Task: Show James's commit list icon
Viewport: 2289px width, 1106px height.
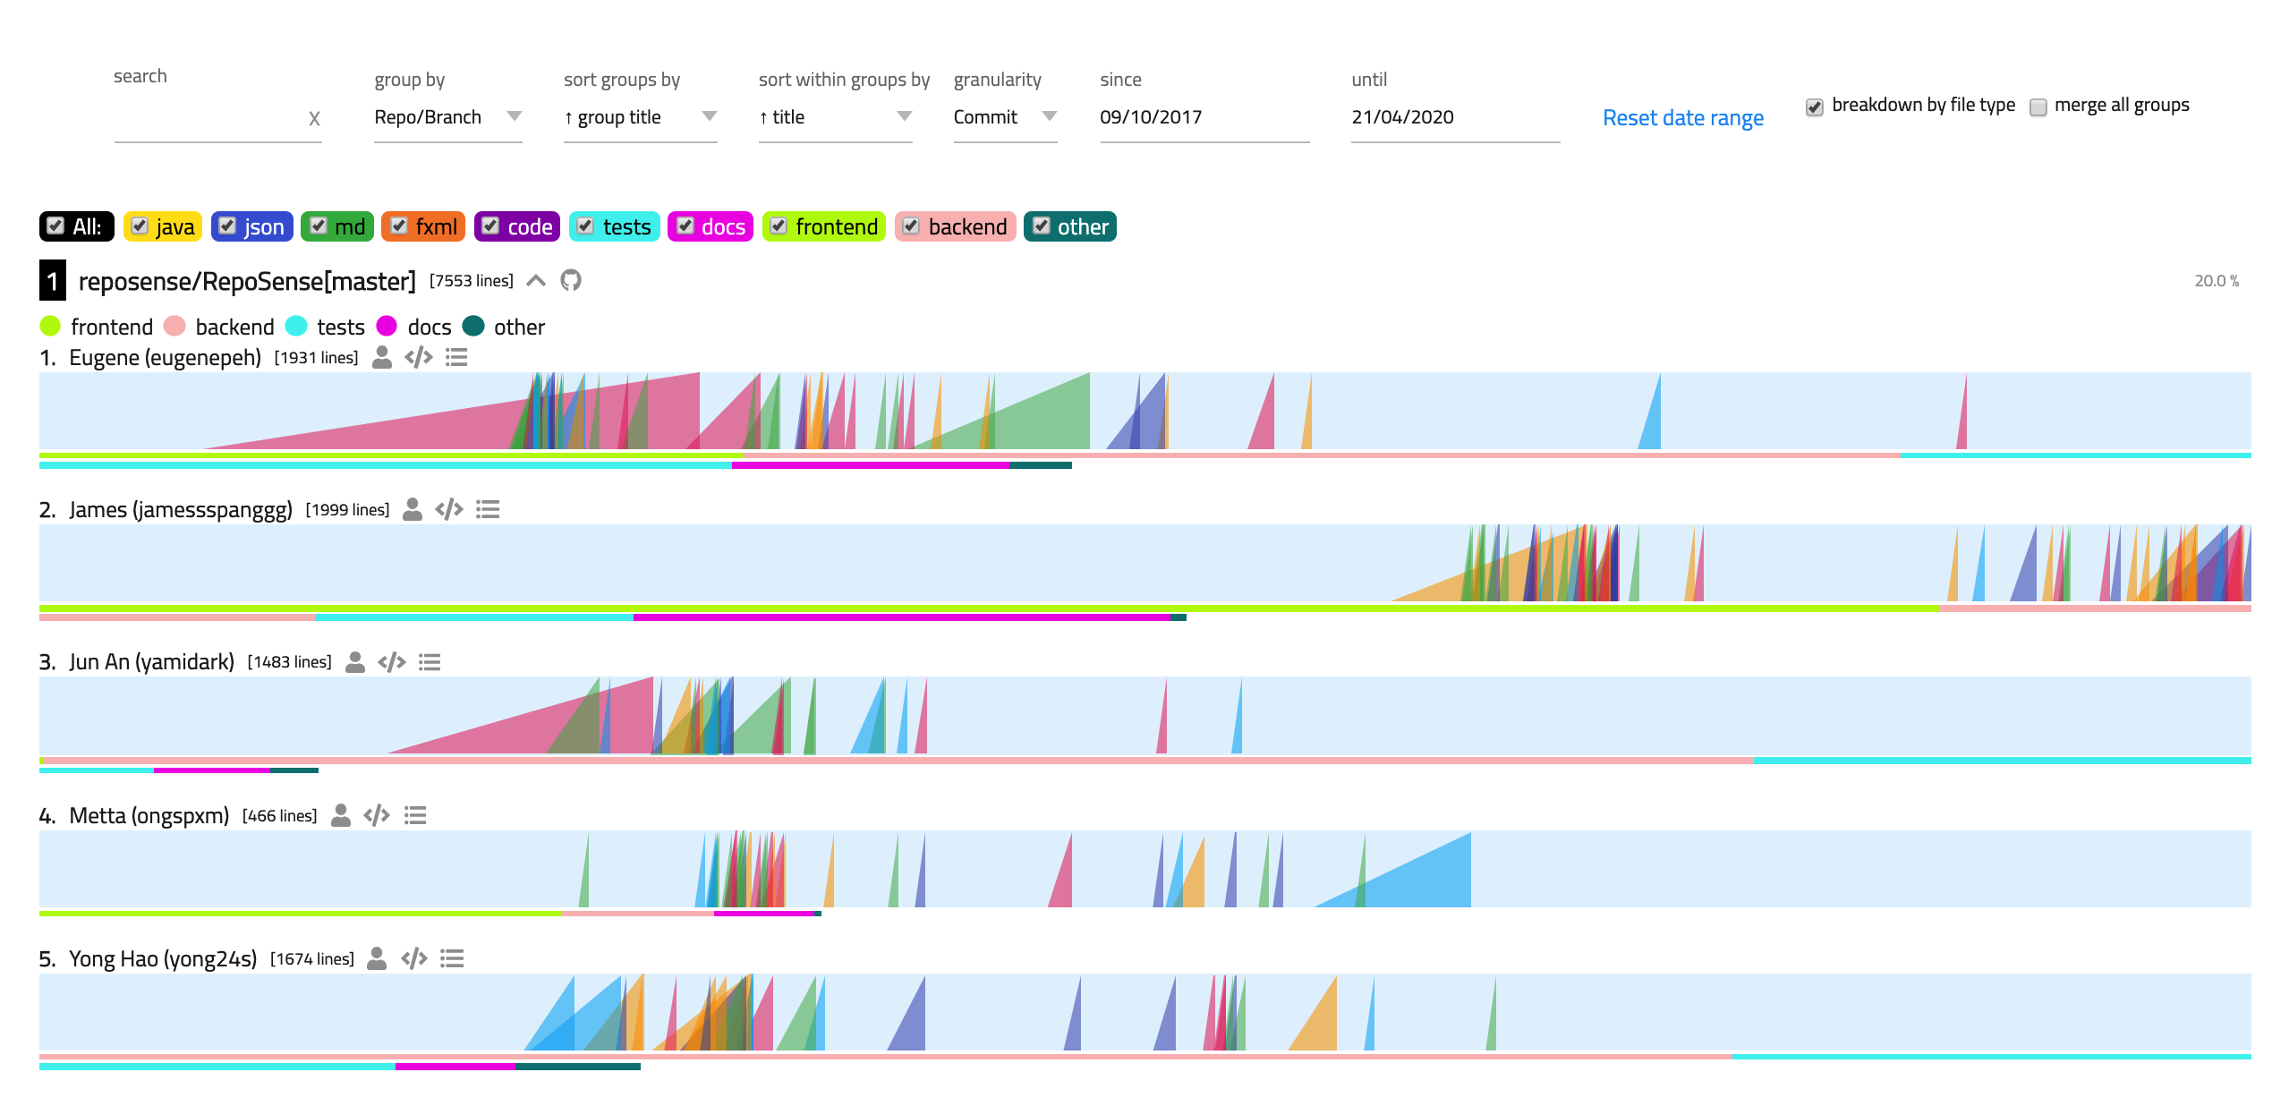Action: point(488,510)
